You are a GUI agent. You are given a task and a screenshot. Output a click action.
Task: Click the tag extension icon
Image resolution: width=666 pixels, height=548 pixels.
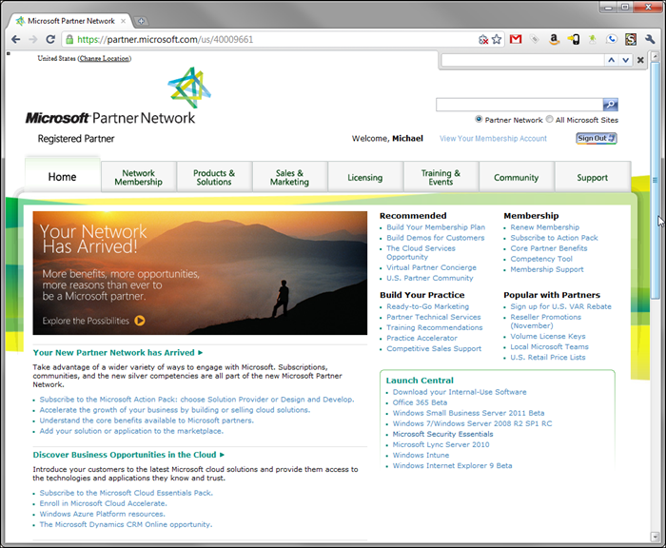[x=535, y=40]
